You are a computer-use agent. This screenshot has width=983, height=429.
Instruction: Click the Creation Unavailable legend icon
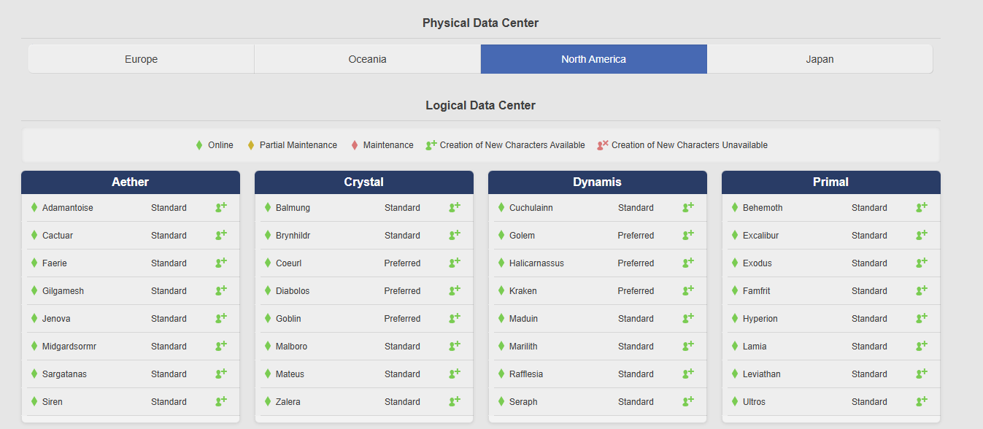point(603,144)
